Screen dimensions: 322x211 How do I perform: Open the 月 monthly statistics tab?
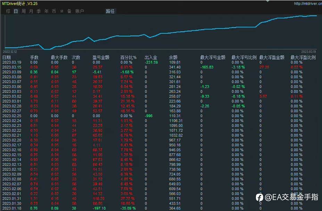click(x=31, y=11)
